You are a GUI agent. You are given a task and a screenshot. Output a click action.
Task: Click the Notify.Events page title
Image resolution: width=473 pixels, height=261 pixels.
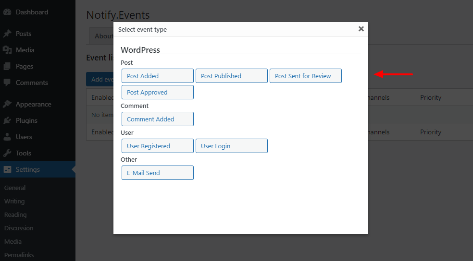(118, 15)
